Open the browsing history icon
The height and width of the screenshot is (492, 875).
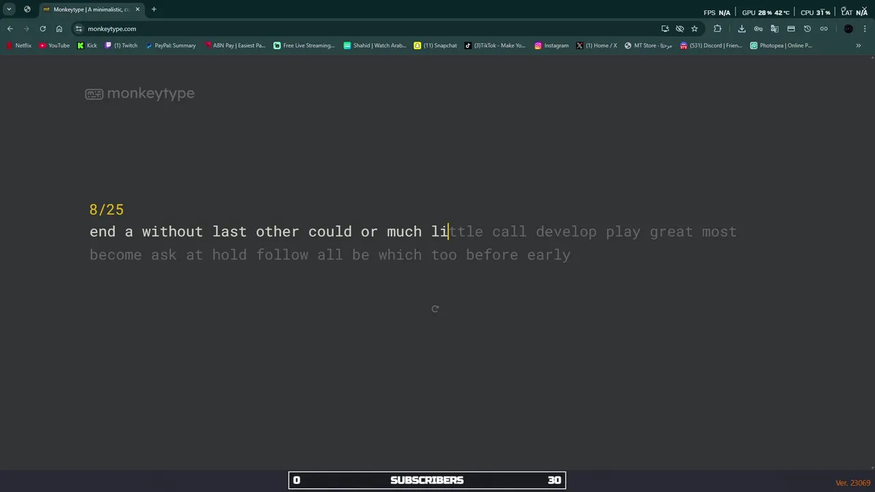pos(807,29)
